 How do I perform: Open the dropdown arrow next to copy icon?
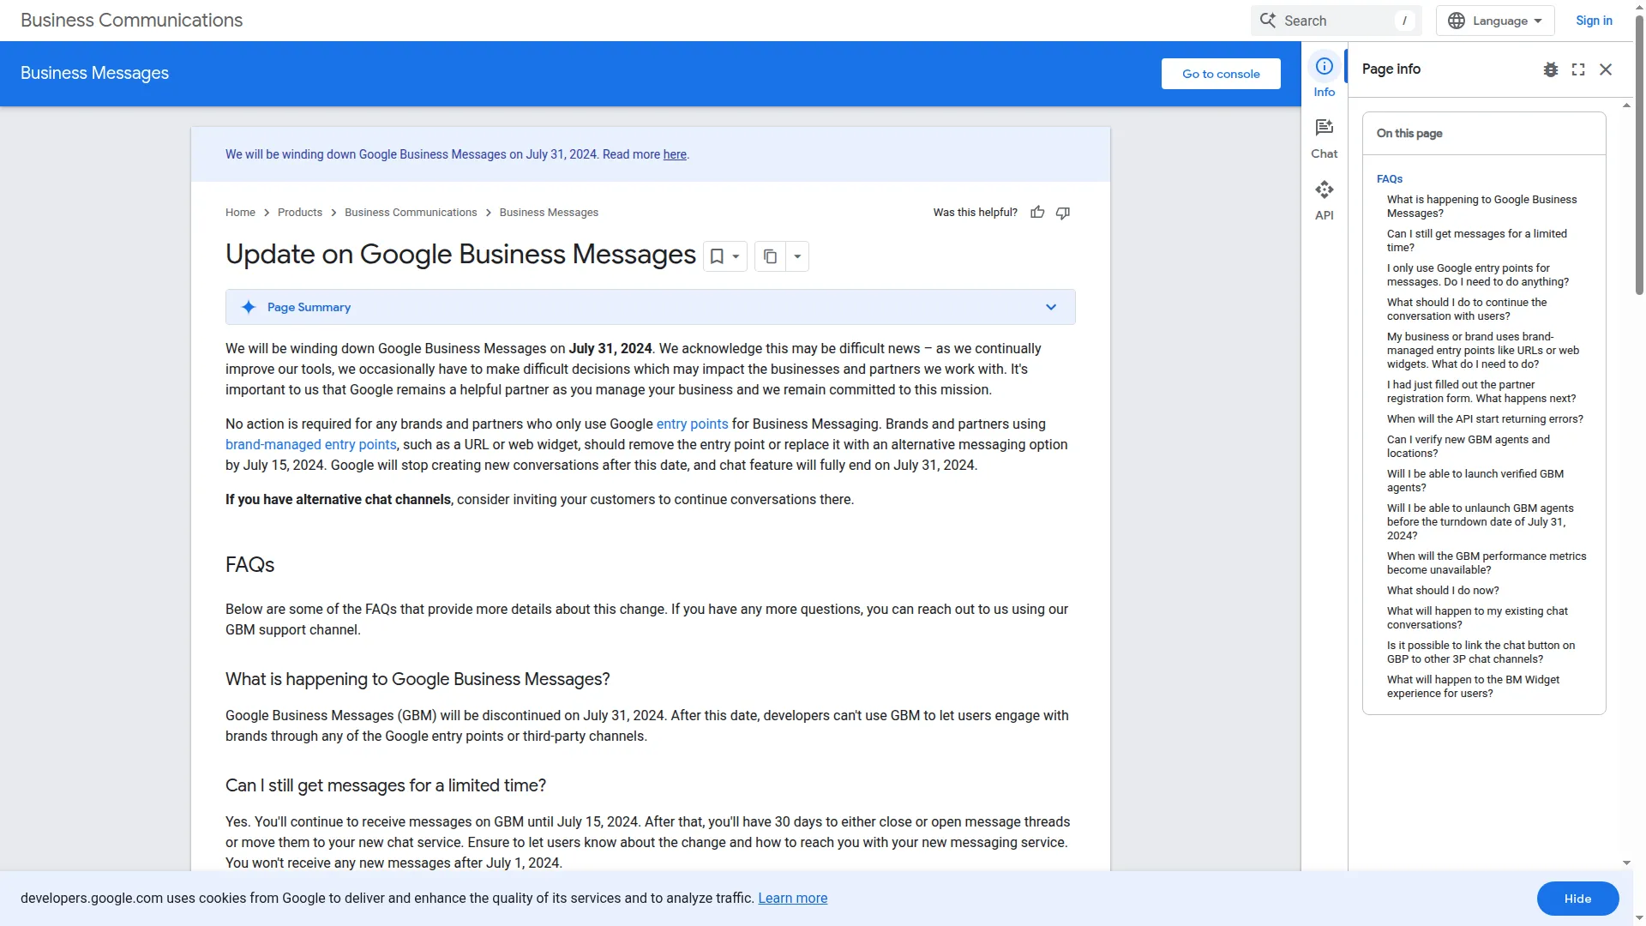pyautogui.click(x=797, y=256)
